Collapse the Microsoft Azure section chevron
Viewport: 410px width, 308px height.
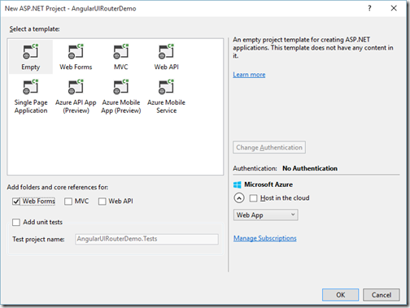coord(239,198)
